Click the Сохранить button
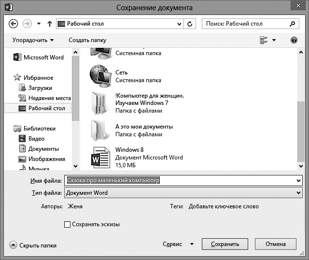309x260 pixels. [225, 245]
